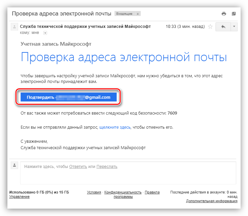This screenshot has width=248, height=216.
Task: Click the 'Учетная запись Майкрософт' heading text
Action: pos(56,44)
